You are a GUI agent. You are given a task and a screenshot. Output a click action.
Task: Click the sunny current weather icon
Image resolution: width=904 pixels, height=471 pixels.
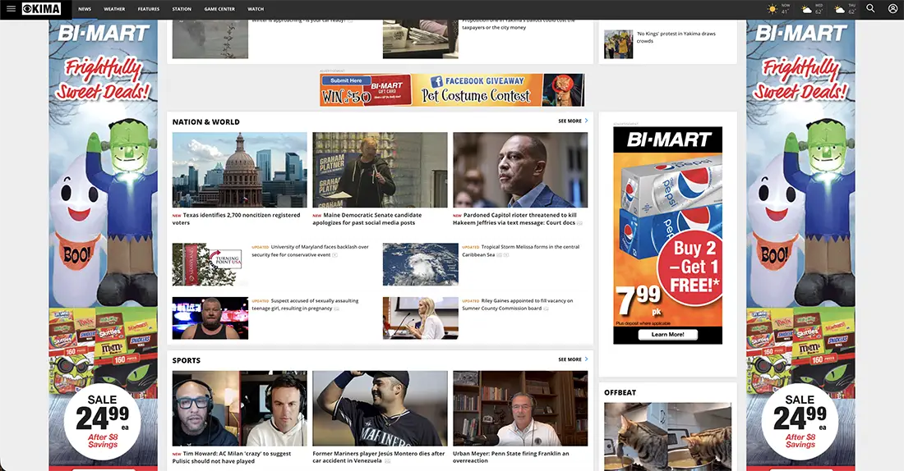[x=772, y=9]
